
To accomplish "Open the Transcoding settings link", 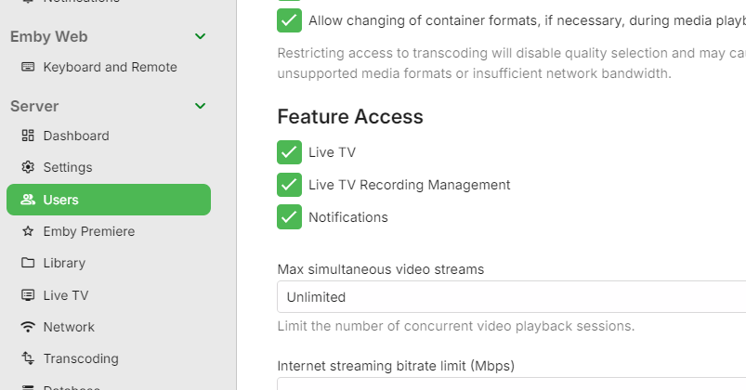I will tap(81, 358).
